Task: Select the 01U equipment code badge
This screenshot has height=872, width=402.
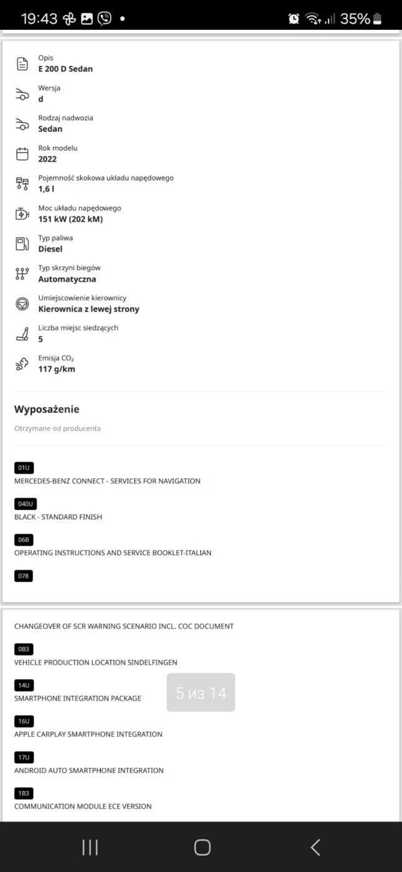Action: pyautogui.click(x=24, y=467)
